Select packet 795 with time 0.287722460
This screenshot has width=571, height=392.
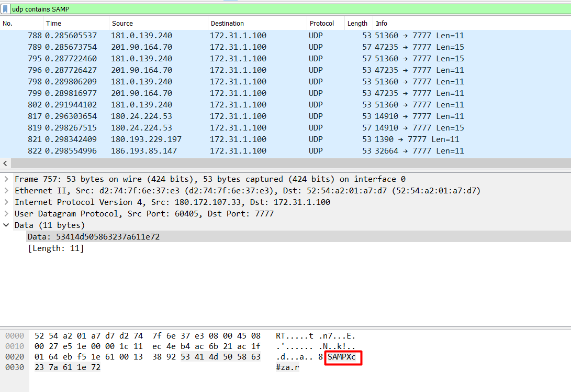286,58
